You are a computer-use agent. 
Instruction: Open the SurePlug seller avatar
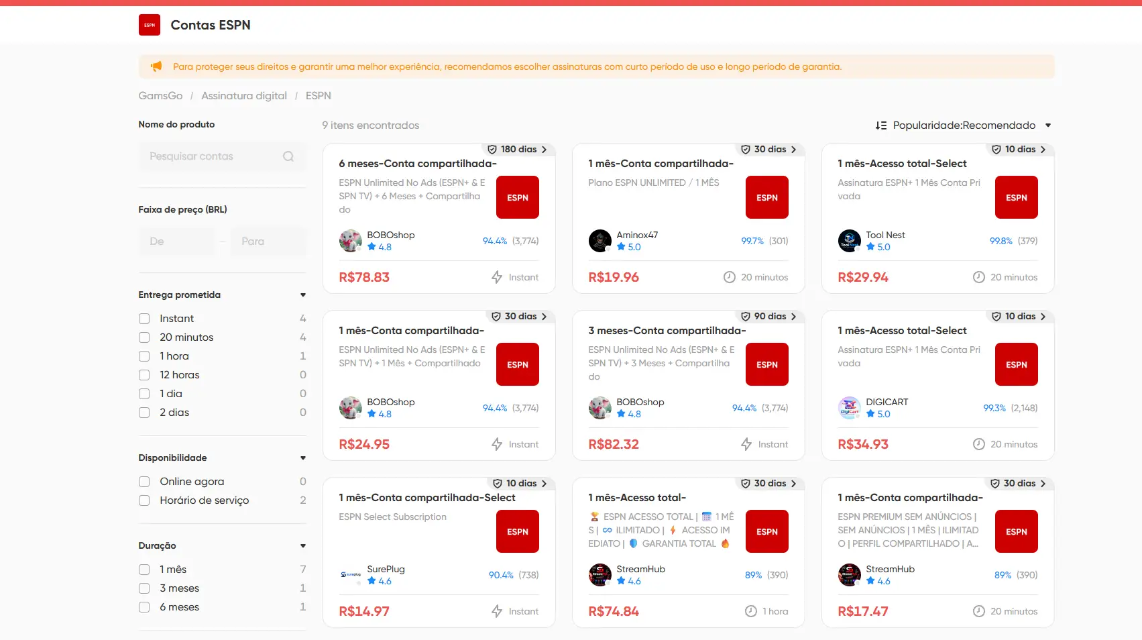coord(350,575)
